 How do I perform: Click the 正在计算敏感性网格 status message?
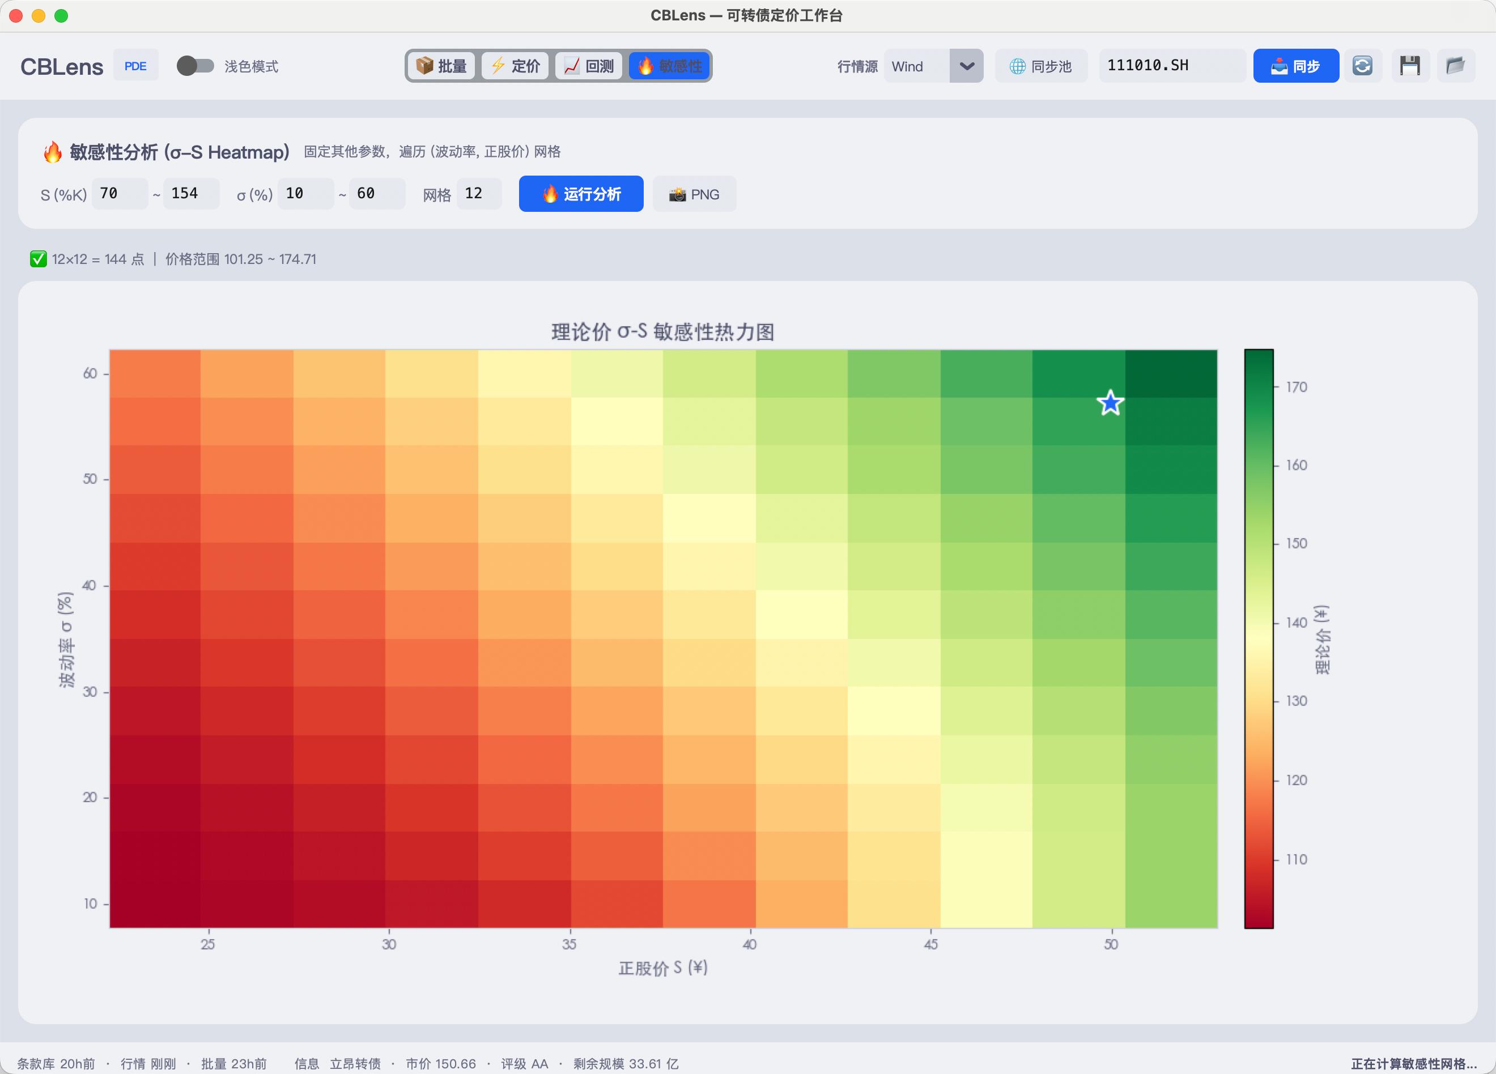tap(1413, 1063)
